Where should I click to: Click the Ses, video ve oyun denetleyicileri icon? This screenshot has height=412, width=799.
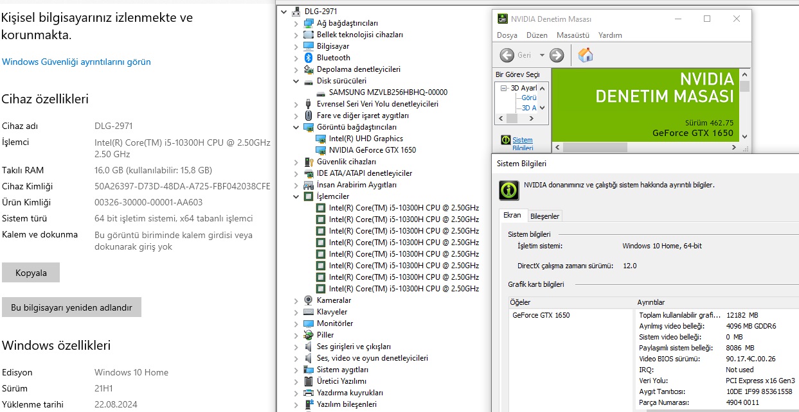tap(309, 358)
